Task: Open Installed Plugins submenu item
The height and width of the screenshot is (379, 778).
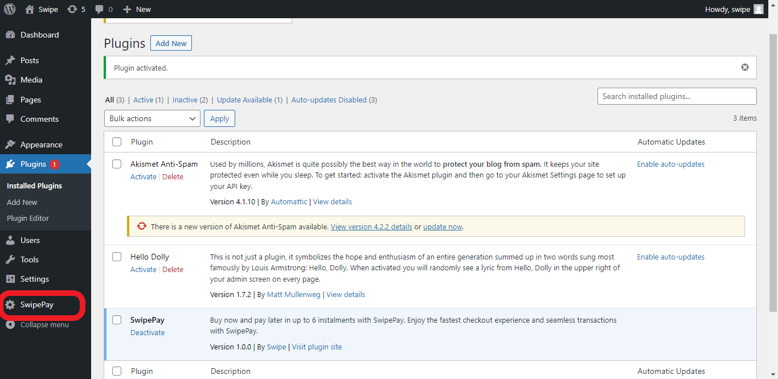Action: 34,186
